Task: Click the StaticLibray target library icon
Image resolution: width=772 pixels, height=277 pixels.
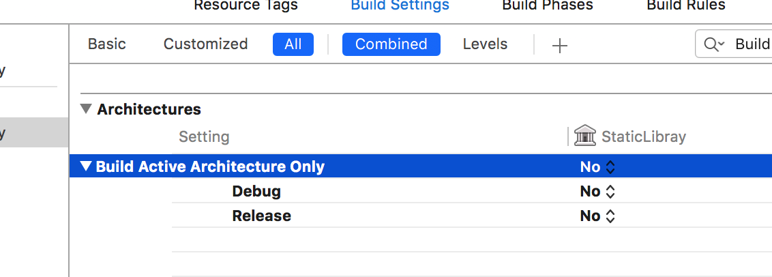Action: point(584,136)
